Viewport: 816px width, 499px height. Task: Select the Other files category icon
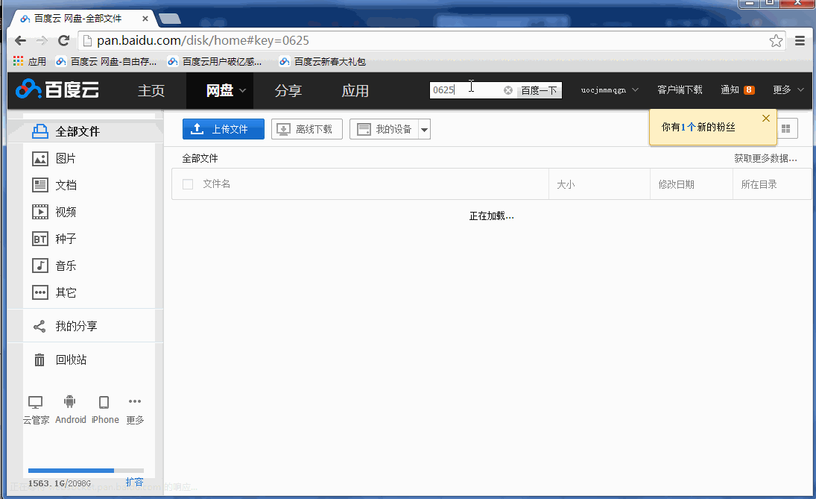[40, 292]
